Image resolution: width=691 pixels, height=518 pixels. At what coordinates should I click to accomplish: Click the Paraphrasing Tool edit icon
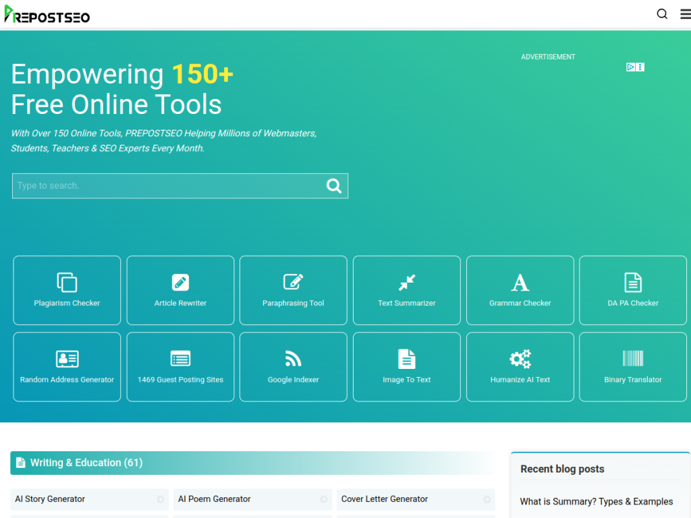point(293,282)
